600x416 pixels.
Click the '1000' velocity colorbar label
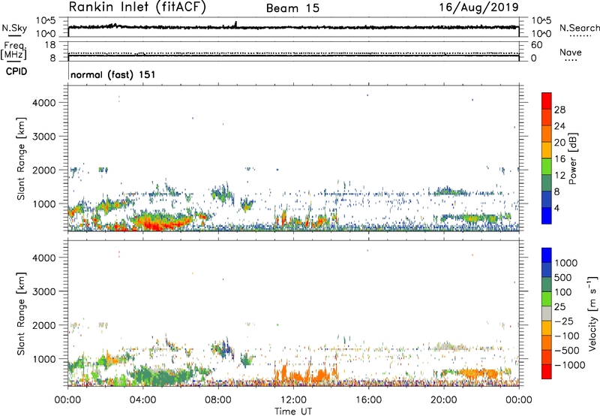pos(566,263)
